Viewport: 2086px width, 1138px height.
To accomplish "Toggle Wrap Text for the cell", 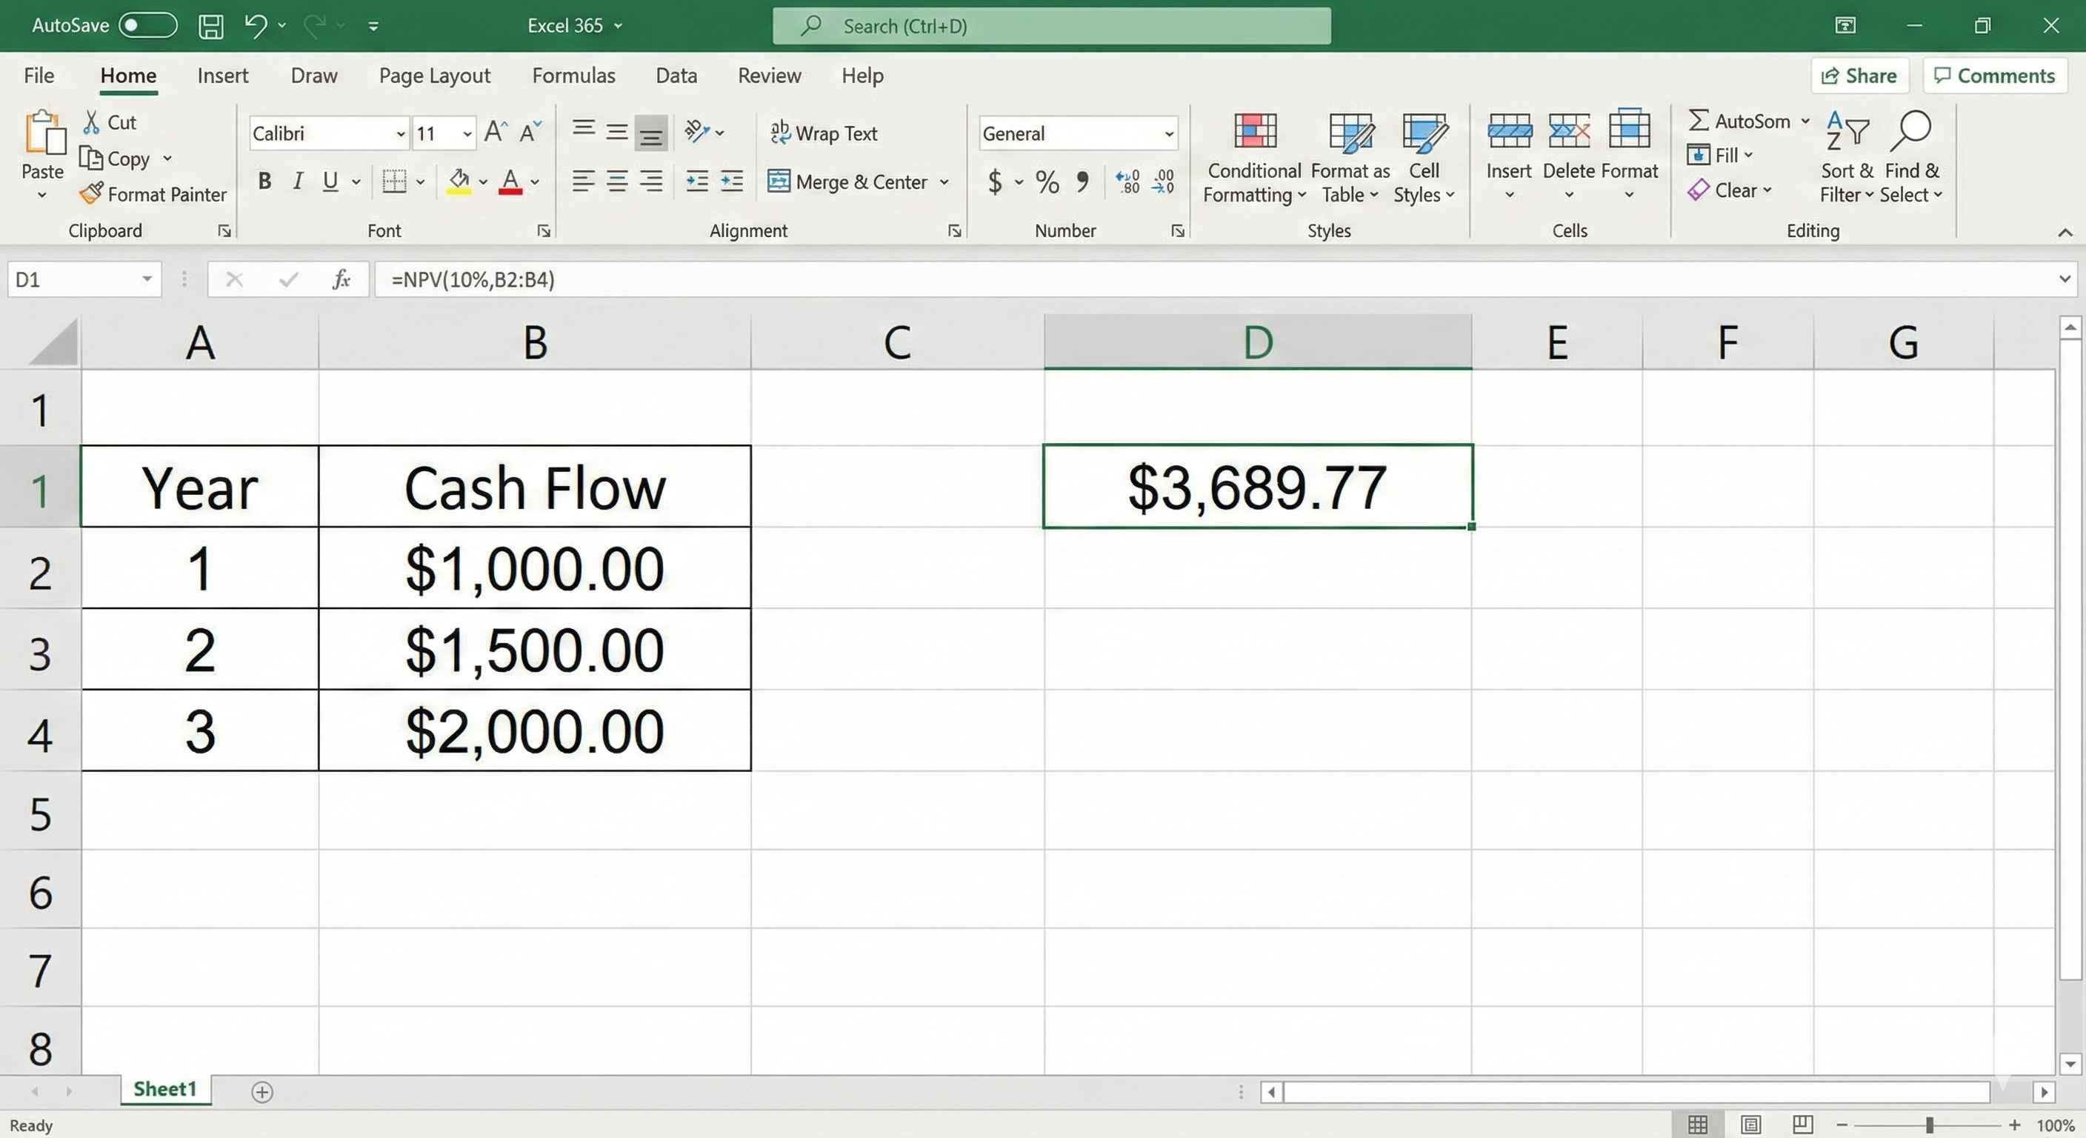I will (x=824, y=133).
